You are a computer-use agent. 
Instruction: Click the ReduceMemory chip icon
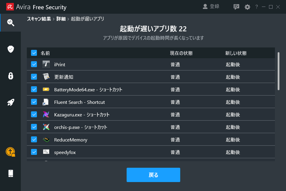(46, 140)
